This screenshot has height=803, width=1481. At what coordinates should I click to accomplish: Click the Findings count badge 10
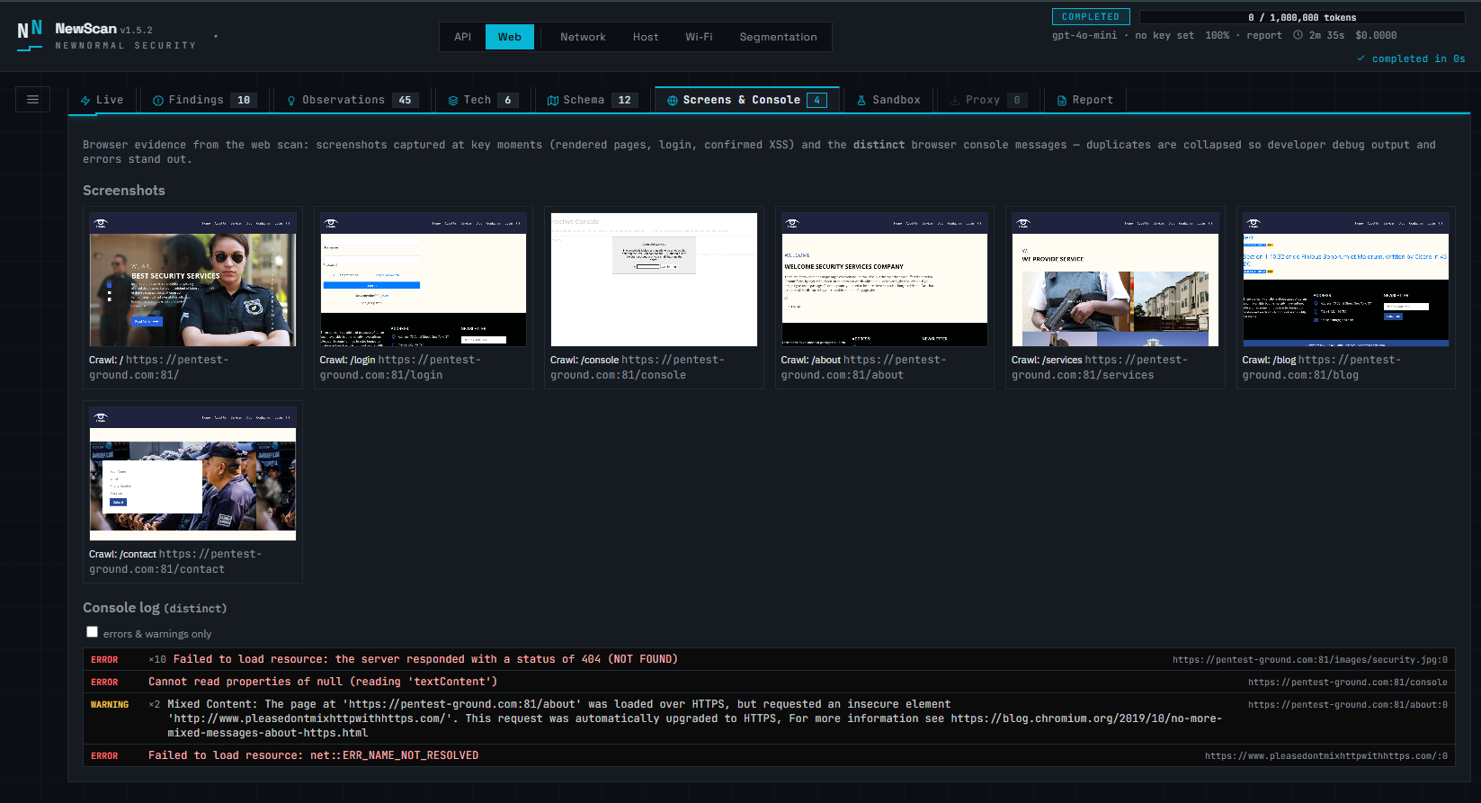[244, 100]
